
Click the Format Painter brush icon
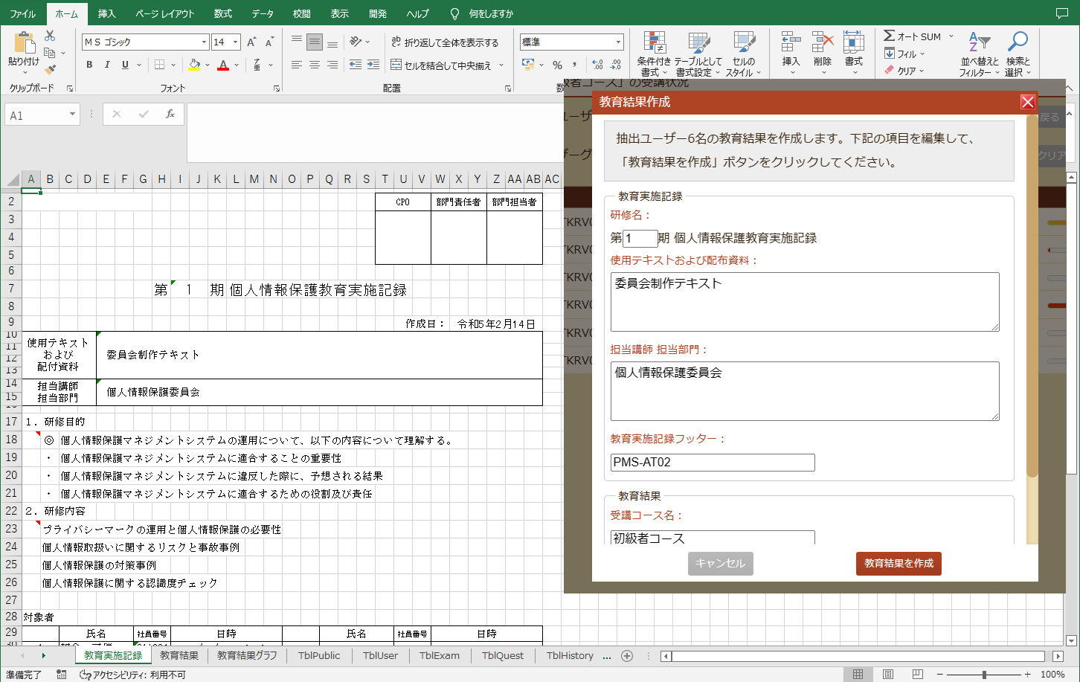tap(50, 70)
